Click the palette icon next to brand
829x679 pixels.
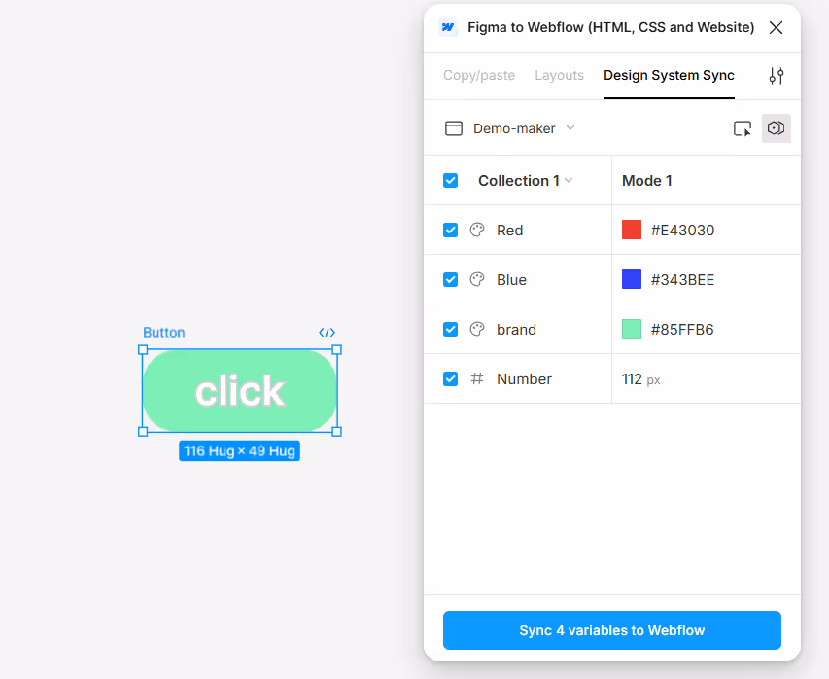(477, 329)
